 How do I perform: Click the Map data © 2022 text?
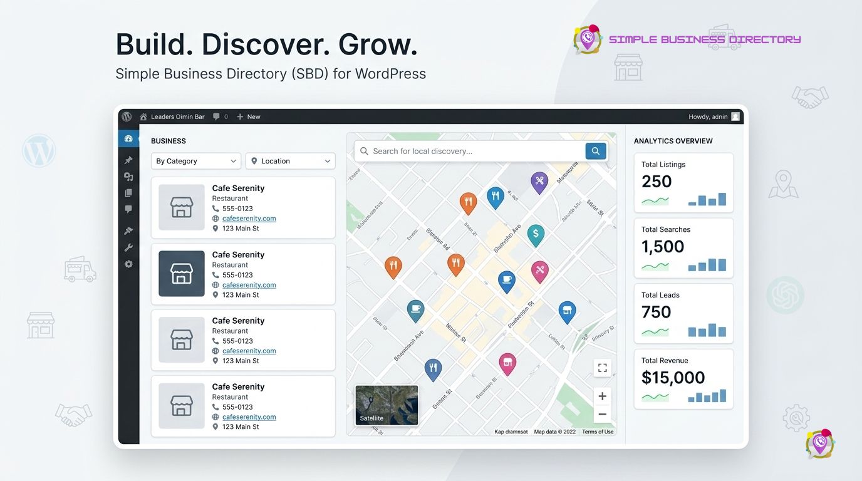(554, 432)
